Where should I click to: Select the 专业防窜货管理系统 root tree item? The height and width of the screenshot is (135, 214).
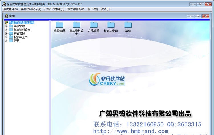(x=21, y=22)
